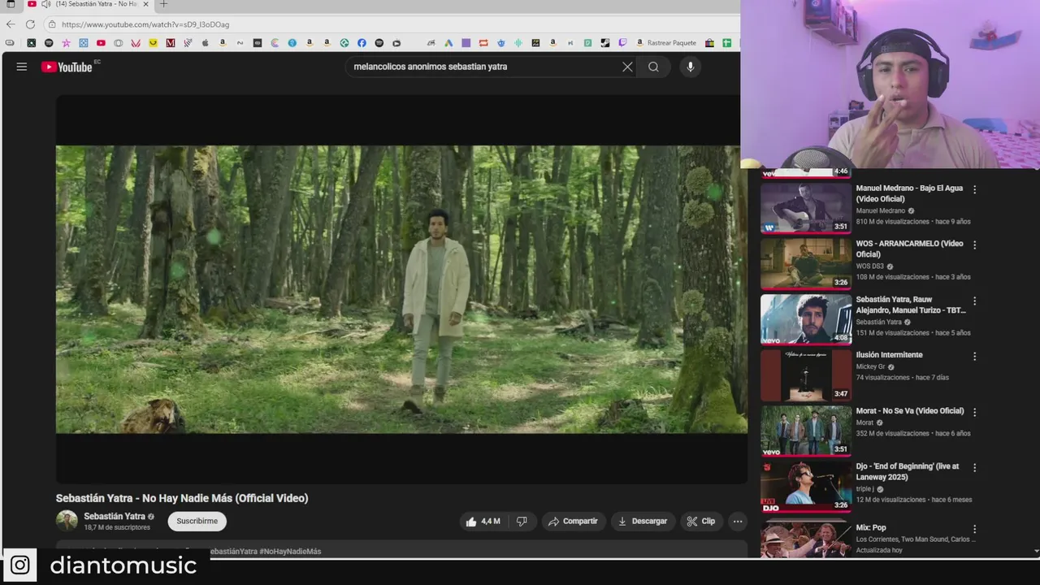Image resolution: width=1040 pixels, height=585 pixels.
Task: Open title 'Ilusión Intermitente'
Action: [x=889, y=355]
